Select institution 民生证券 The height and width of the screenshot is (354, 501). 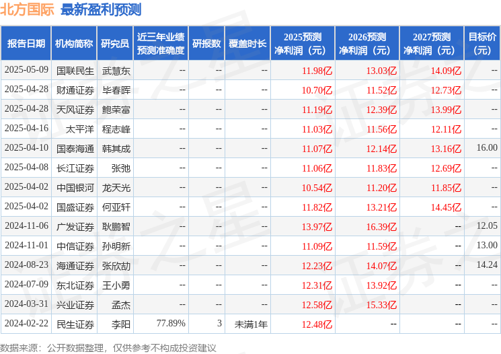click(75, 324)
